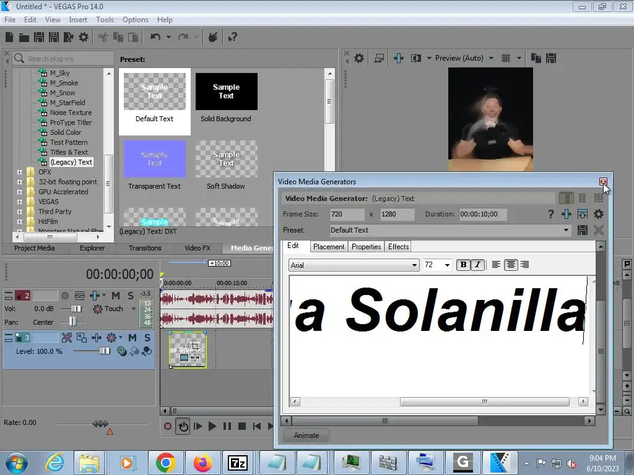Click the Animate button
This screenshot has height=475, width=634.
(306, 435)
